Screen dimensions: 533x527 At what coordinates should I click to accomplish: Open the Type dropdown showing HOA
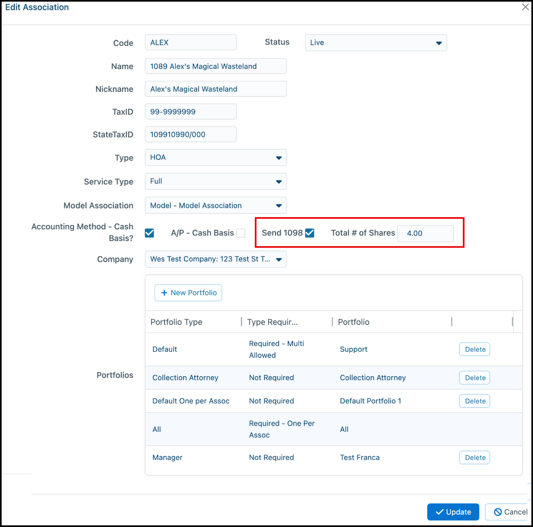(x=216, y=158)
